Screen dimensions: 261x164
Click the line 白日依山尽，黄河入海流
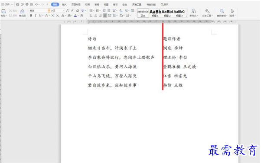coord(112,67)
